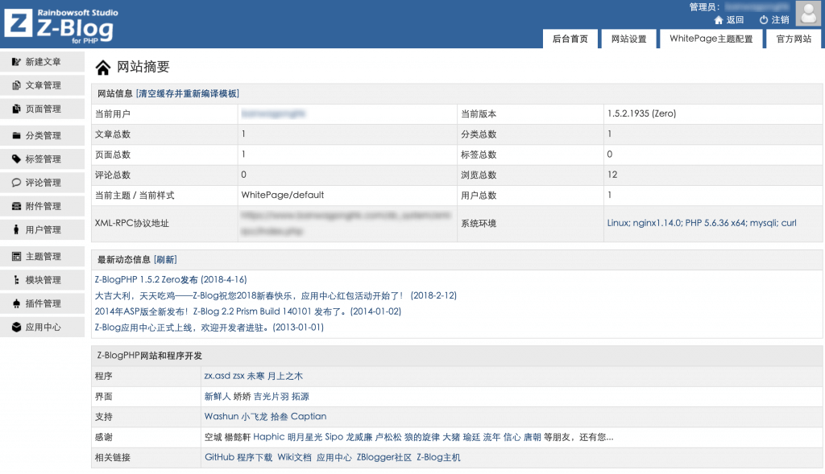Open 插件管理 in the sidebar
The height and width of the screenshot is (474, 825).
pos(42,303)
